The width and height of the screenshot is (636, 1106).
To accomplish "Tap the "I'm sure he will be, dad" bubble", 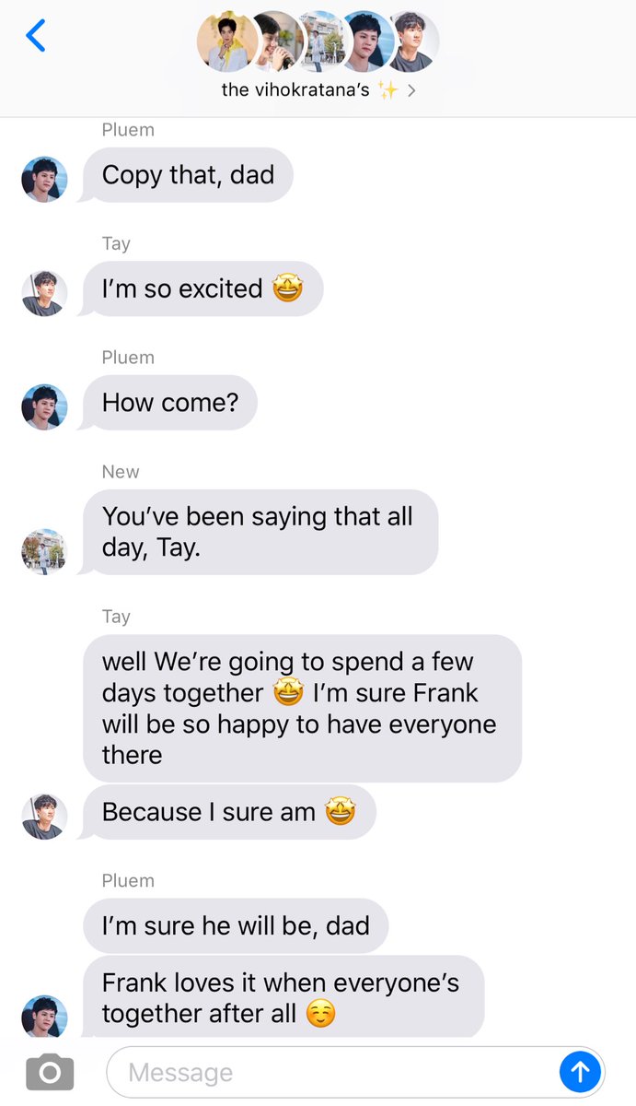I will [x=236, y=925].
